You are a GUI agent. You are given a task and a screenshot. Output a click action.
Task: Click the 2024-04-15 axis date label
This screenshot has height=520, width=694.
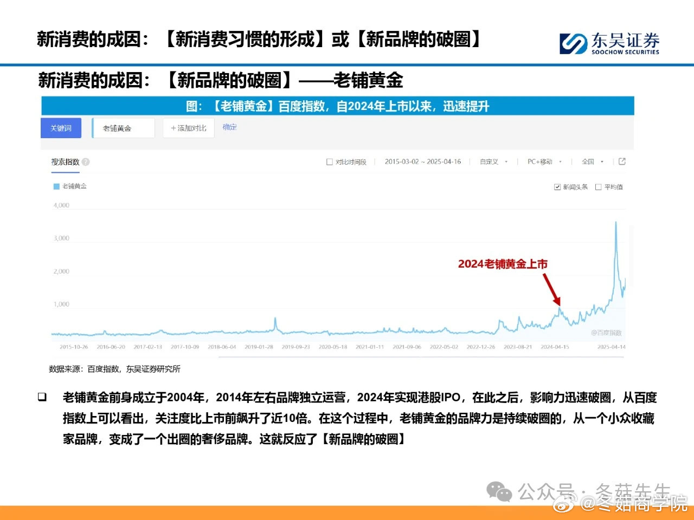(555, 347)
